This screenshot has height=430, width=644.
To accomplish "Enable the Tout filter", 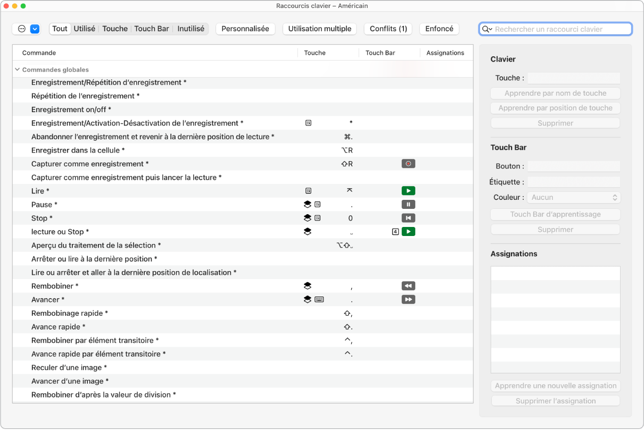I will (x=59, y=29).
